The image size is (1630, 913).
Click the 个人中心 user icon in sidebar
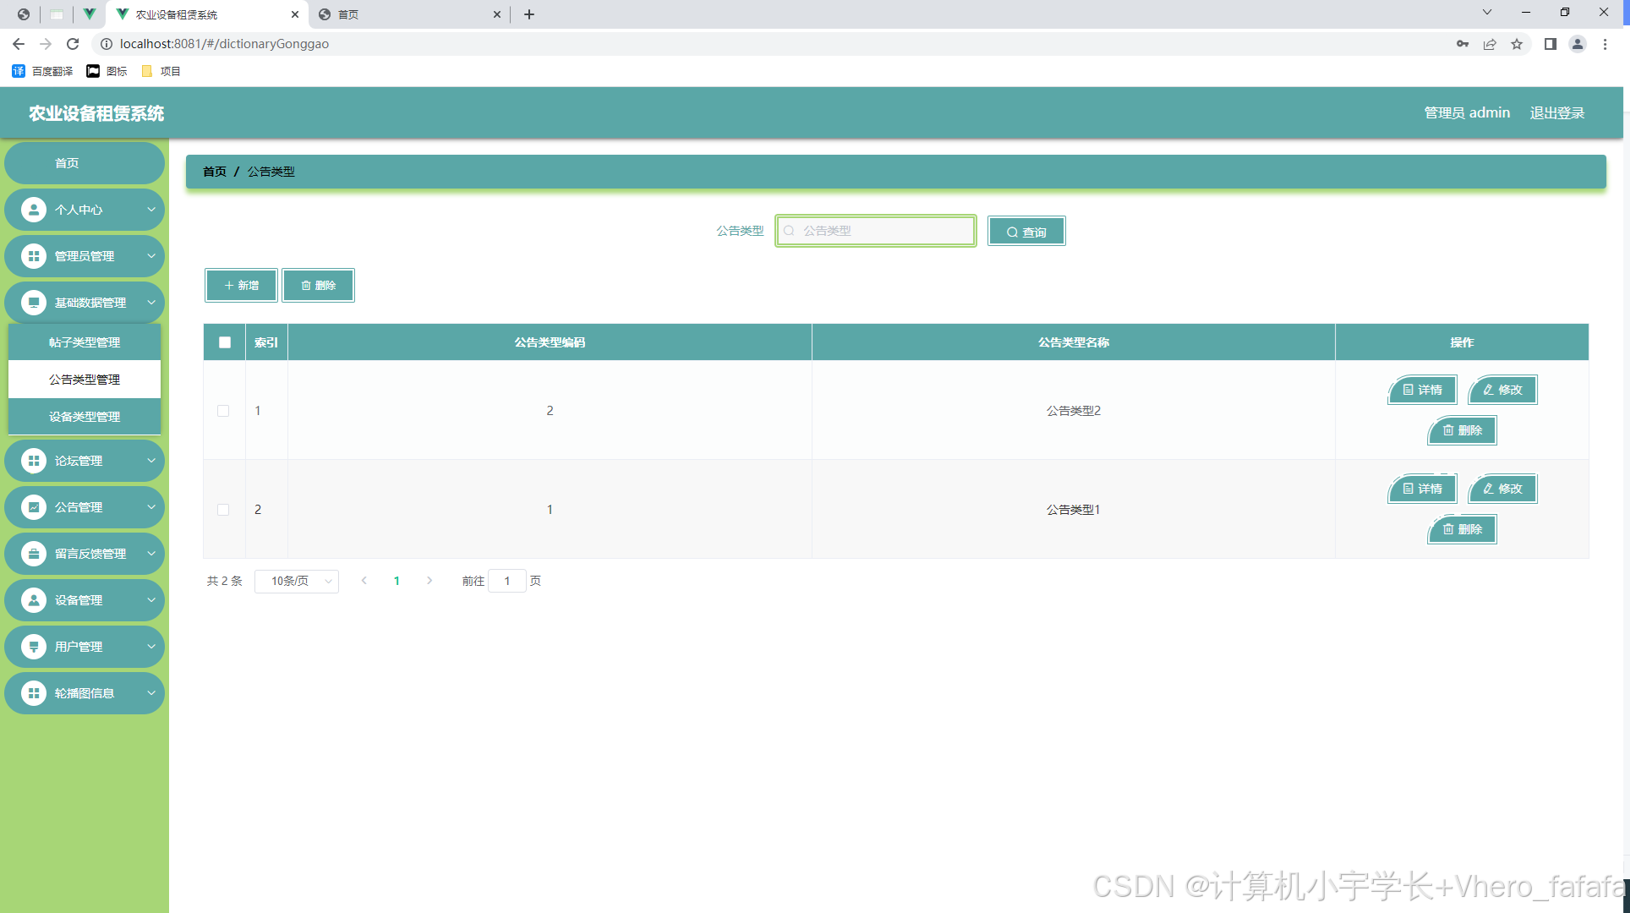34,210
